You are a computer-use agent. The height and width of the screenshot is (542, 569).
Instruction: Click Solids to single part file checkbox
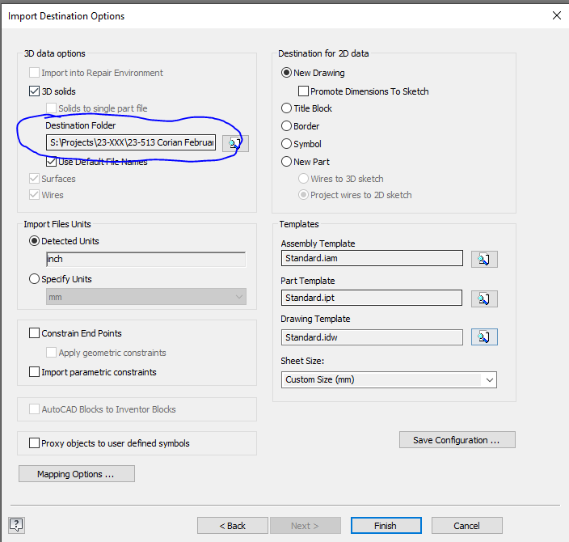point(51,108)
